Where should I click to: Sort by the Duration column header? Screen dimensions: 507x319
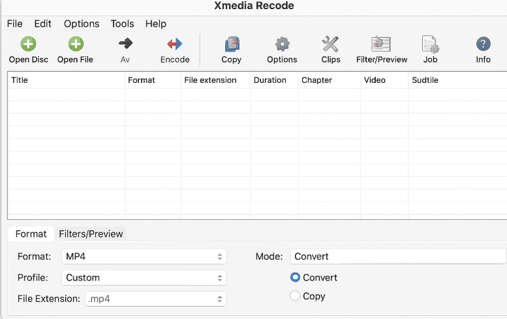[274, 80]
